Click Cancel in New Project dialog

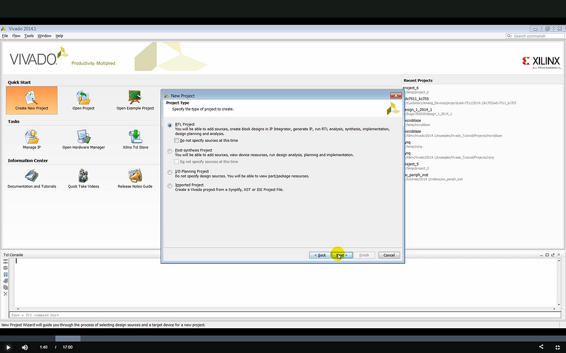(x=389, y=255)
